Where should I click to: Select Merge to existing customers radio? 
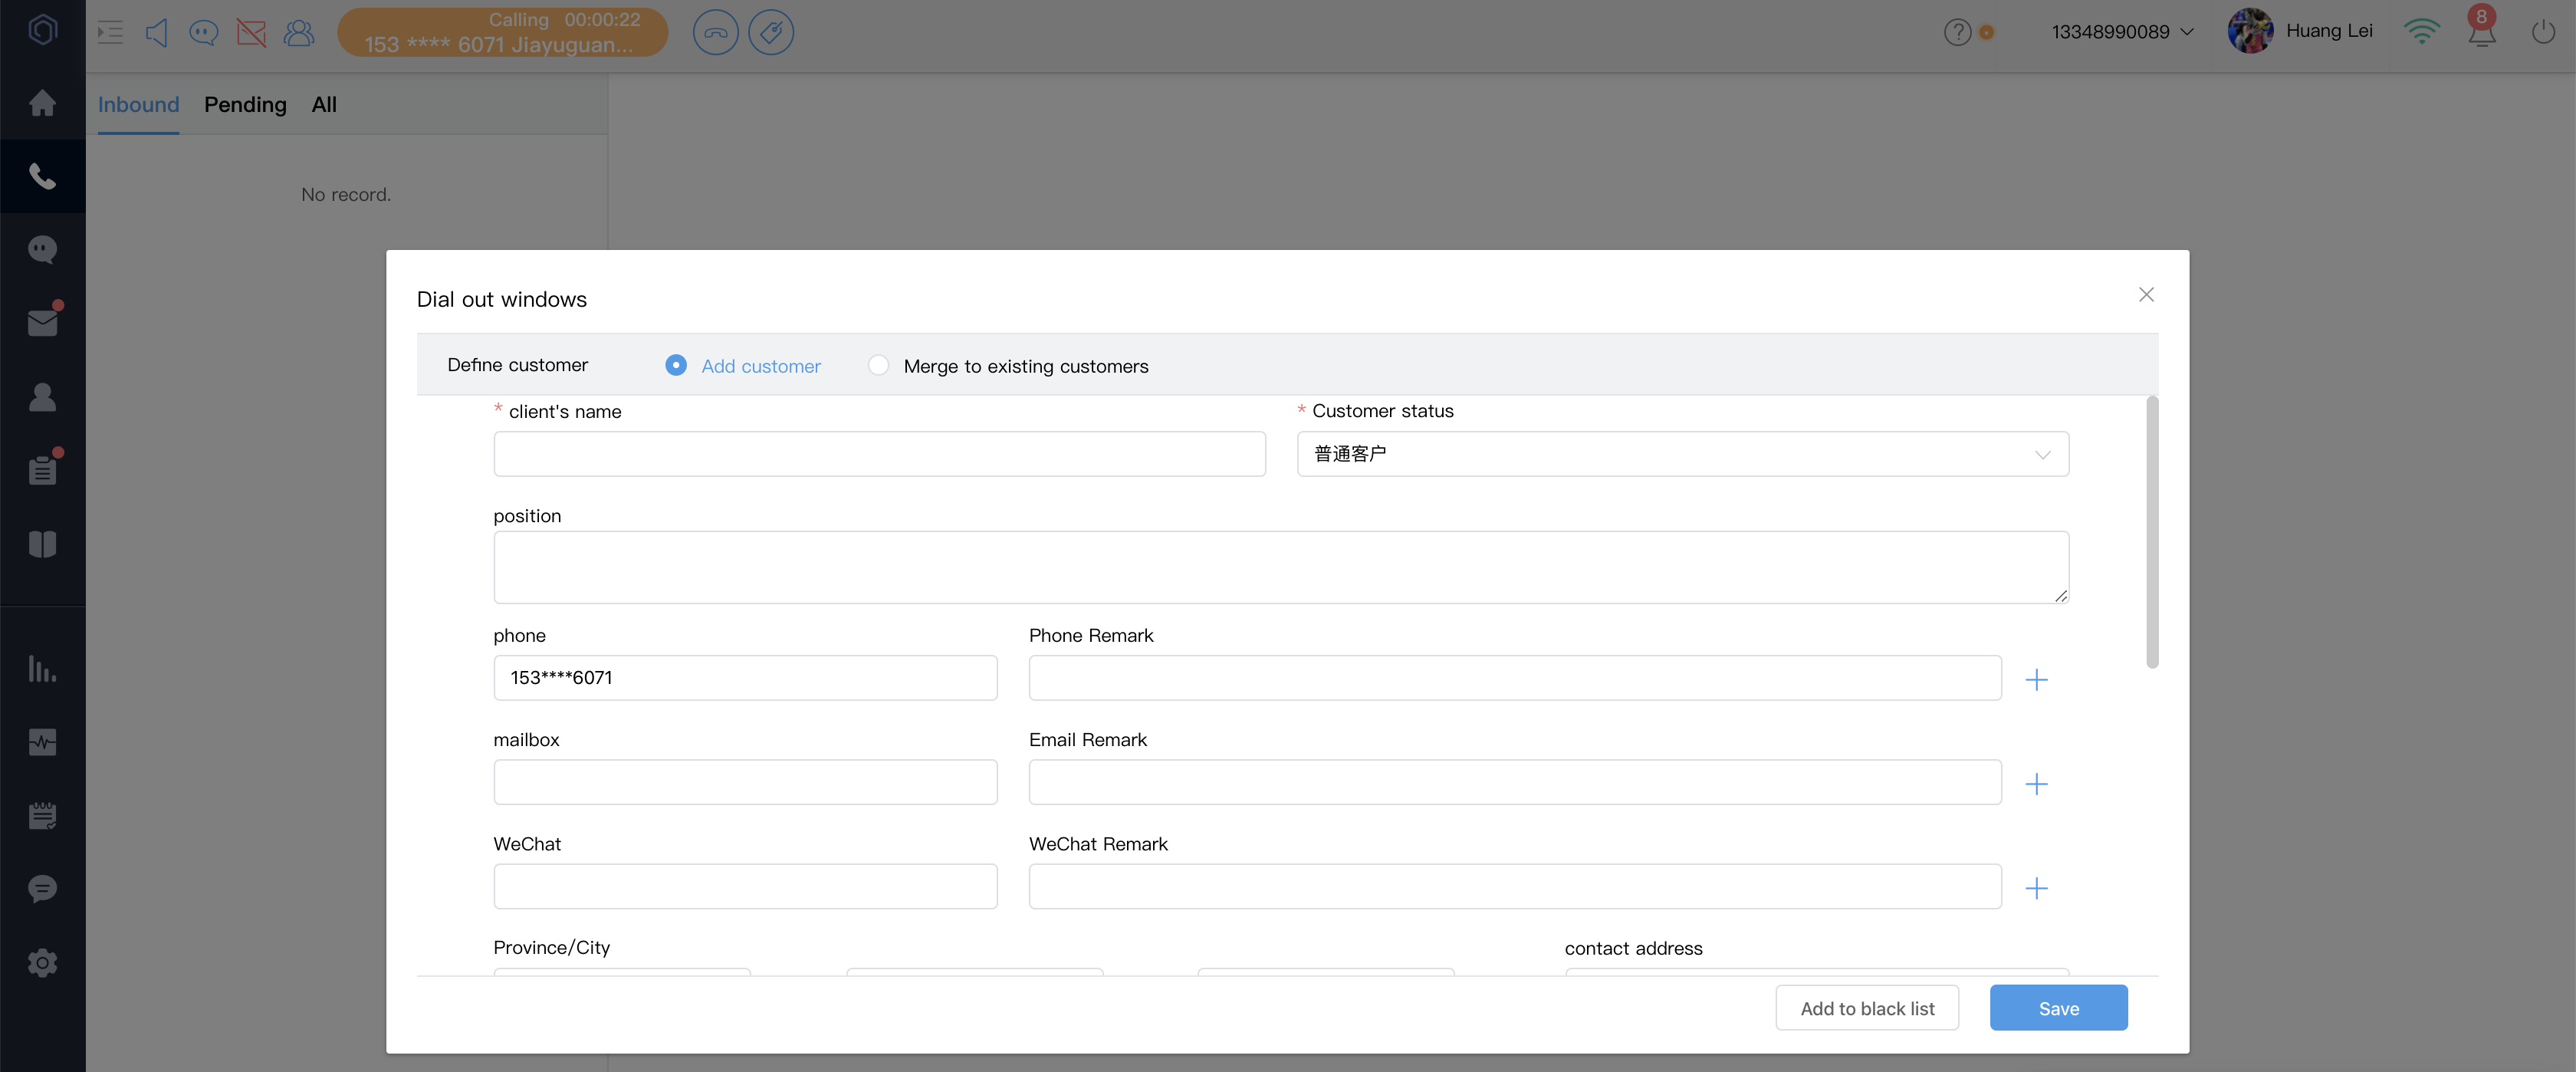878,365
